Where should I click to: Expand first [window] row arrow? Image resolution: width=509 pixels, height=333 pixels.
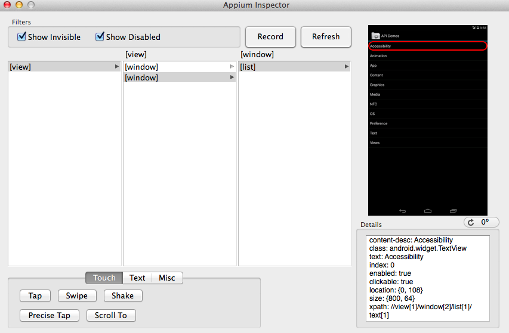232,66
